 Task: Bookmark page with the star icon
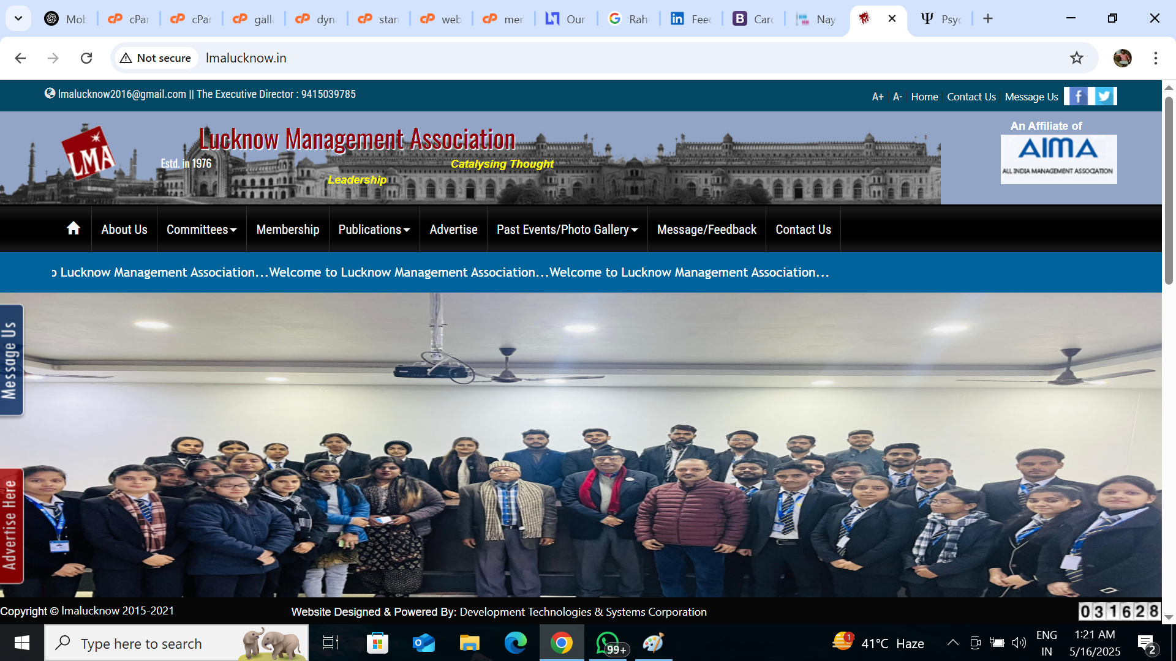1076,58
